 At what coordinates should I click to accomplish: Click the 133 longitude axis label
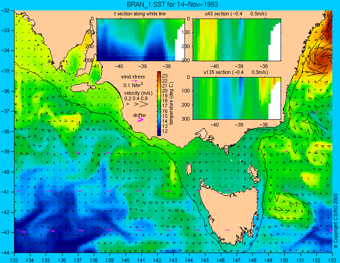(x=14, y=260)
